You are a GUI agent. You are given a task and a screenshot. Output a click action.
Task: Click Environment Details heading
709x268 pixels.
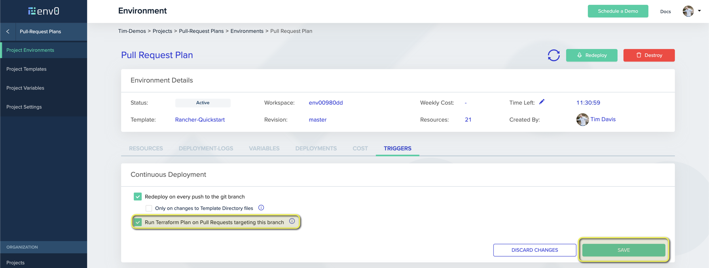click(x=162, y=80)
